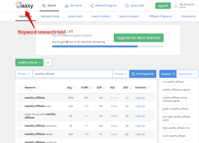Click the Affiliate Program share icon
The width and height of the screenshot is (199, 143).
[92, 6]
